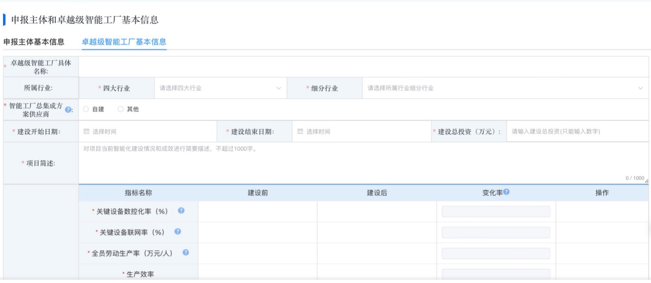Click calendar icon in 建设开始日期 field
This screenshot has height=283, width=651.
(86, 131)
